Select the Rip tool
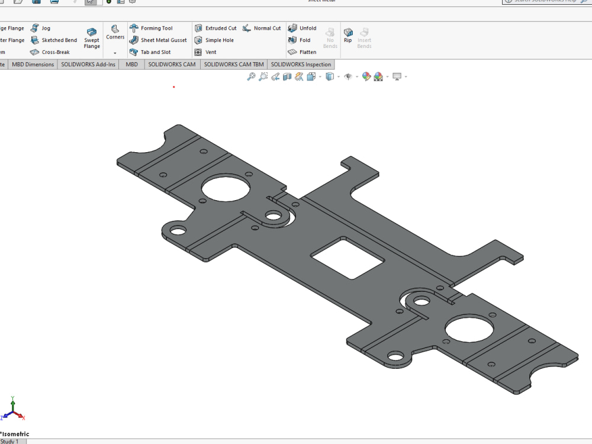 [x=348, y=36]
